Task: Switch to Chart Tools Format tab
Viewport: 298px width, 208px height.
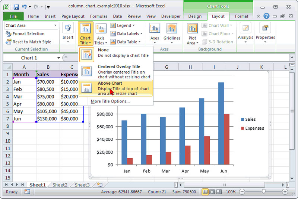Action: click(241, 16)
